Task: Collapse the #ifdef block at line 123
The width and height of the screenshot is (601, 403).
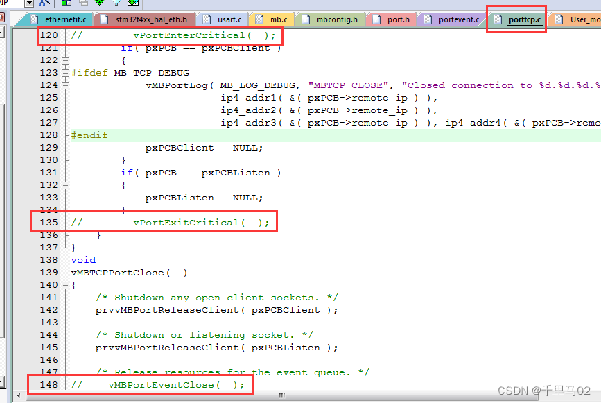Action: [66, 73]
